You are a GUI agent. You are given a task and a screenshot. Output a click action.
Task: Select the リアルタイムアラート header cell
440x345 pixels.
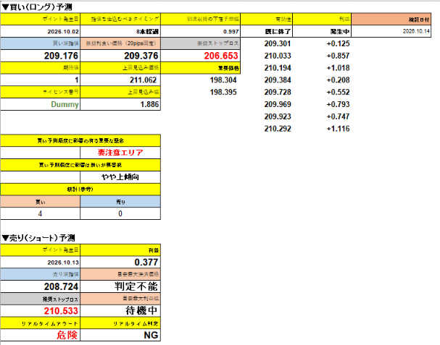41,323
